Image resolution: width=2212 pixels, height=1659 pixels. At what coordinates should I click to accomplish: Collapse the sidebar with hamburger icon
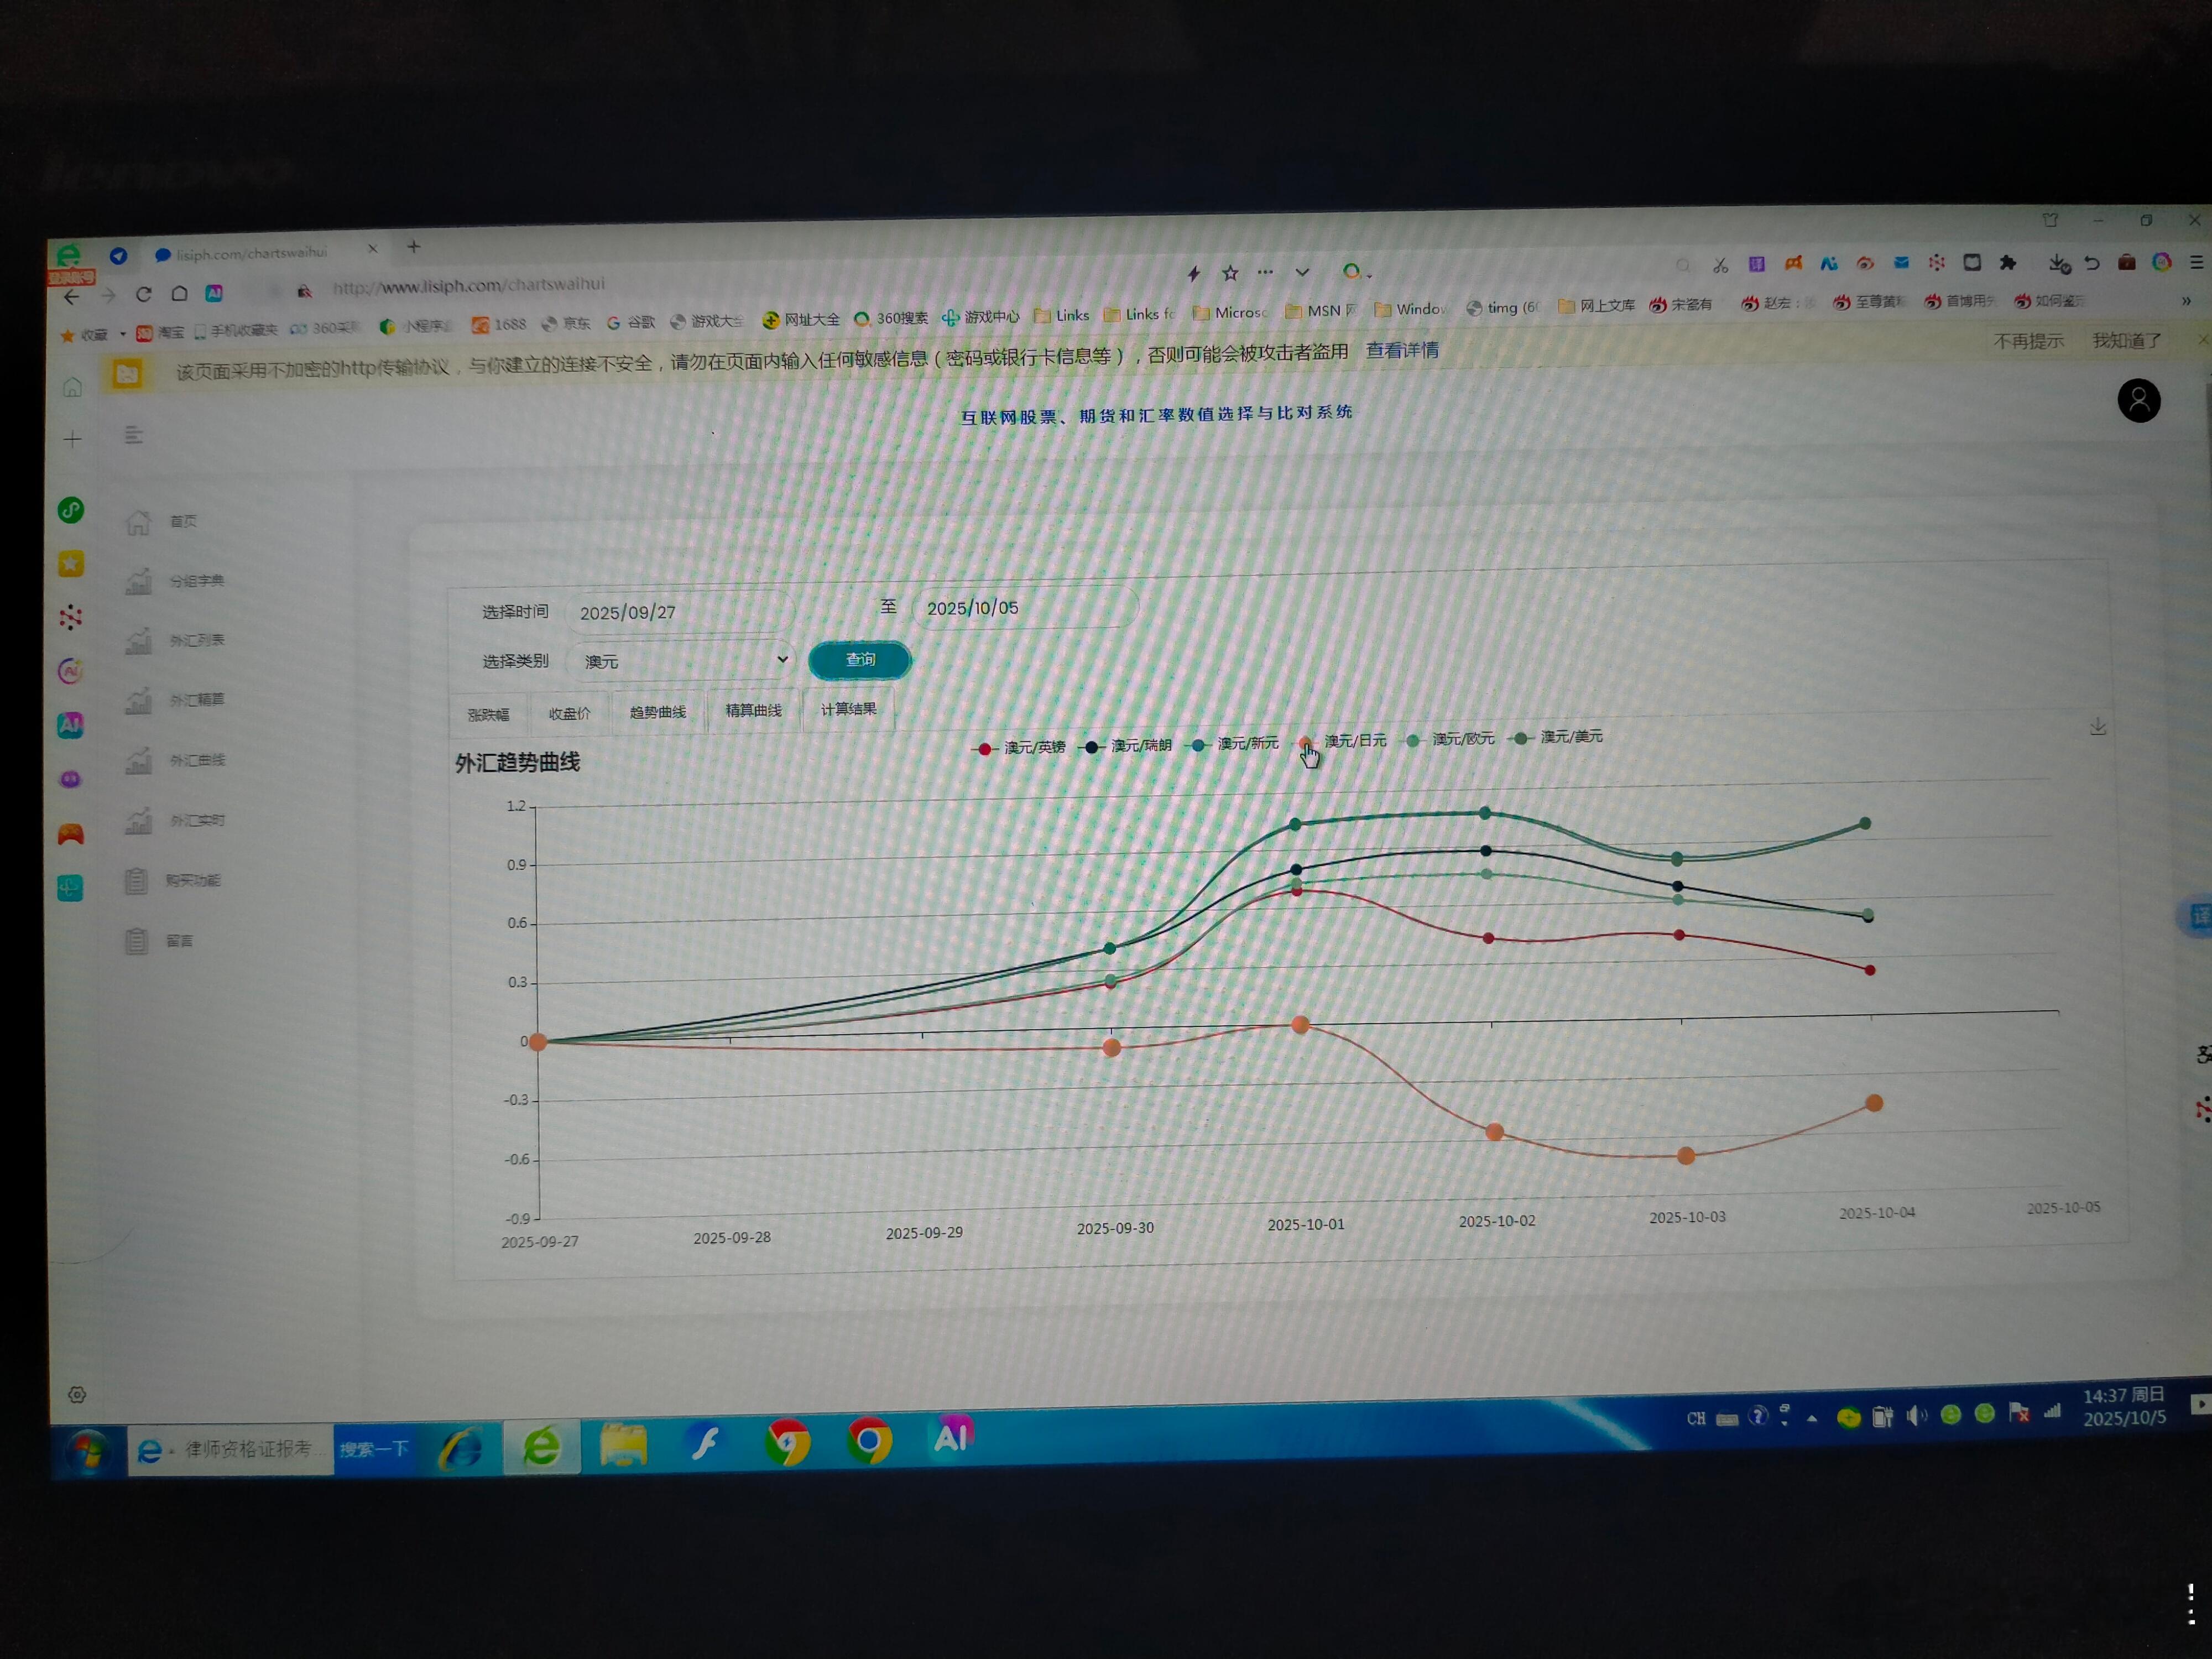click(133, 435)
